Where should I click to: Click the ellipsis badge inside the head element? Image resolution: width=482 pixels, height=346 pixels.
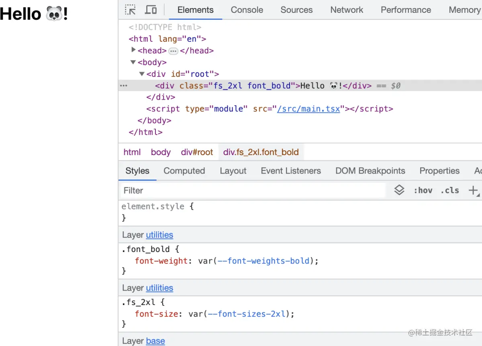coord(173,50)
